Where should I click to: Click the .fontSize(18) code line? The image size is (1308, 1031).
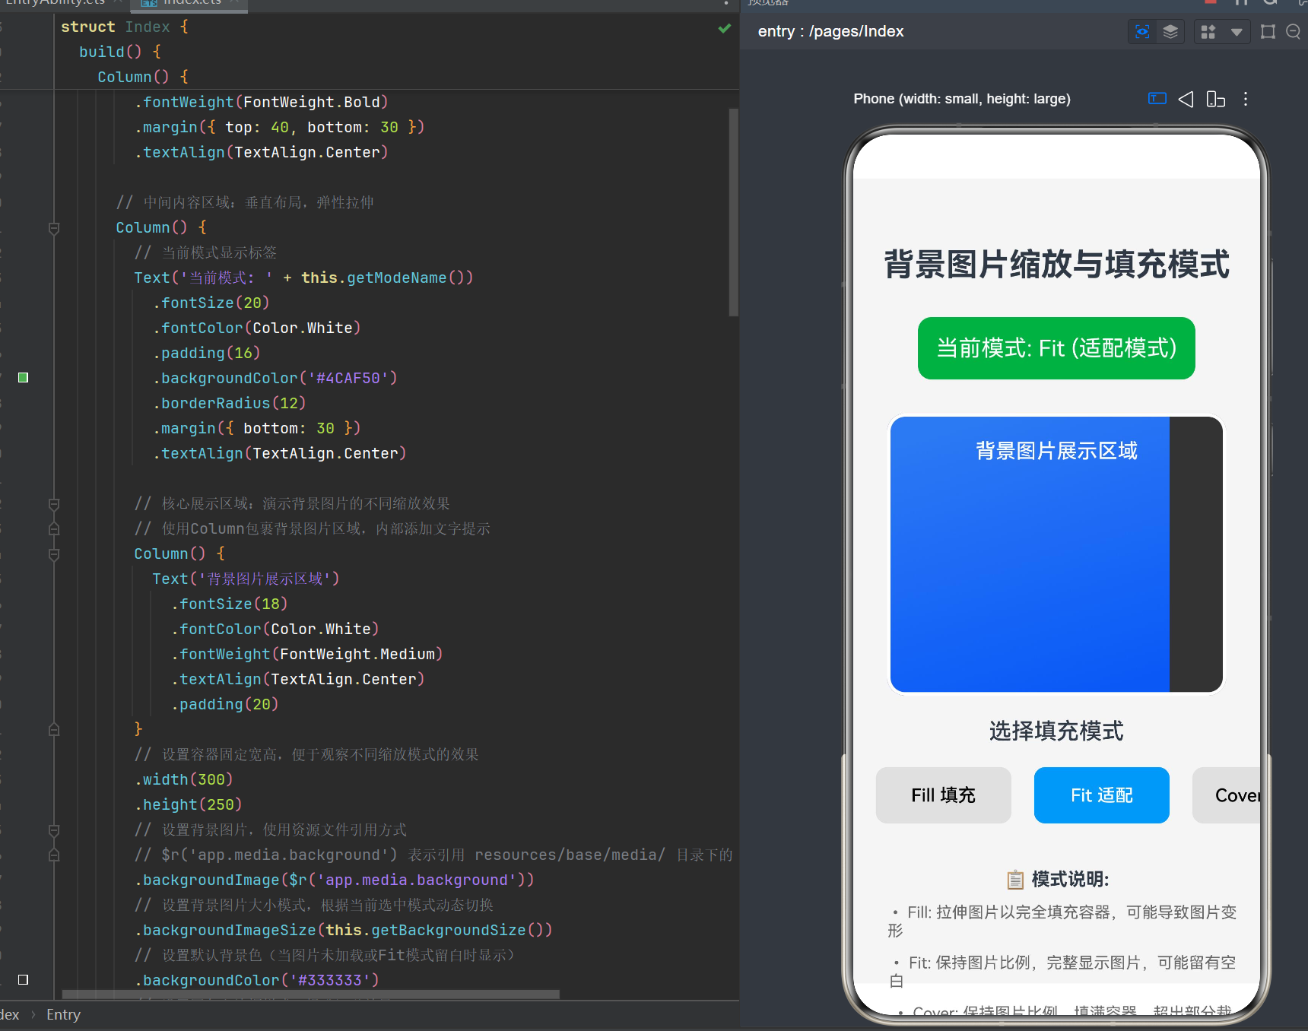[230, 604]
